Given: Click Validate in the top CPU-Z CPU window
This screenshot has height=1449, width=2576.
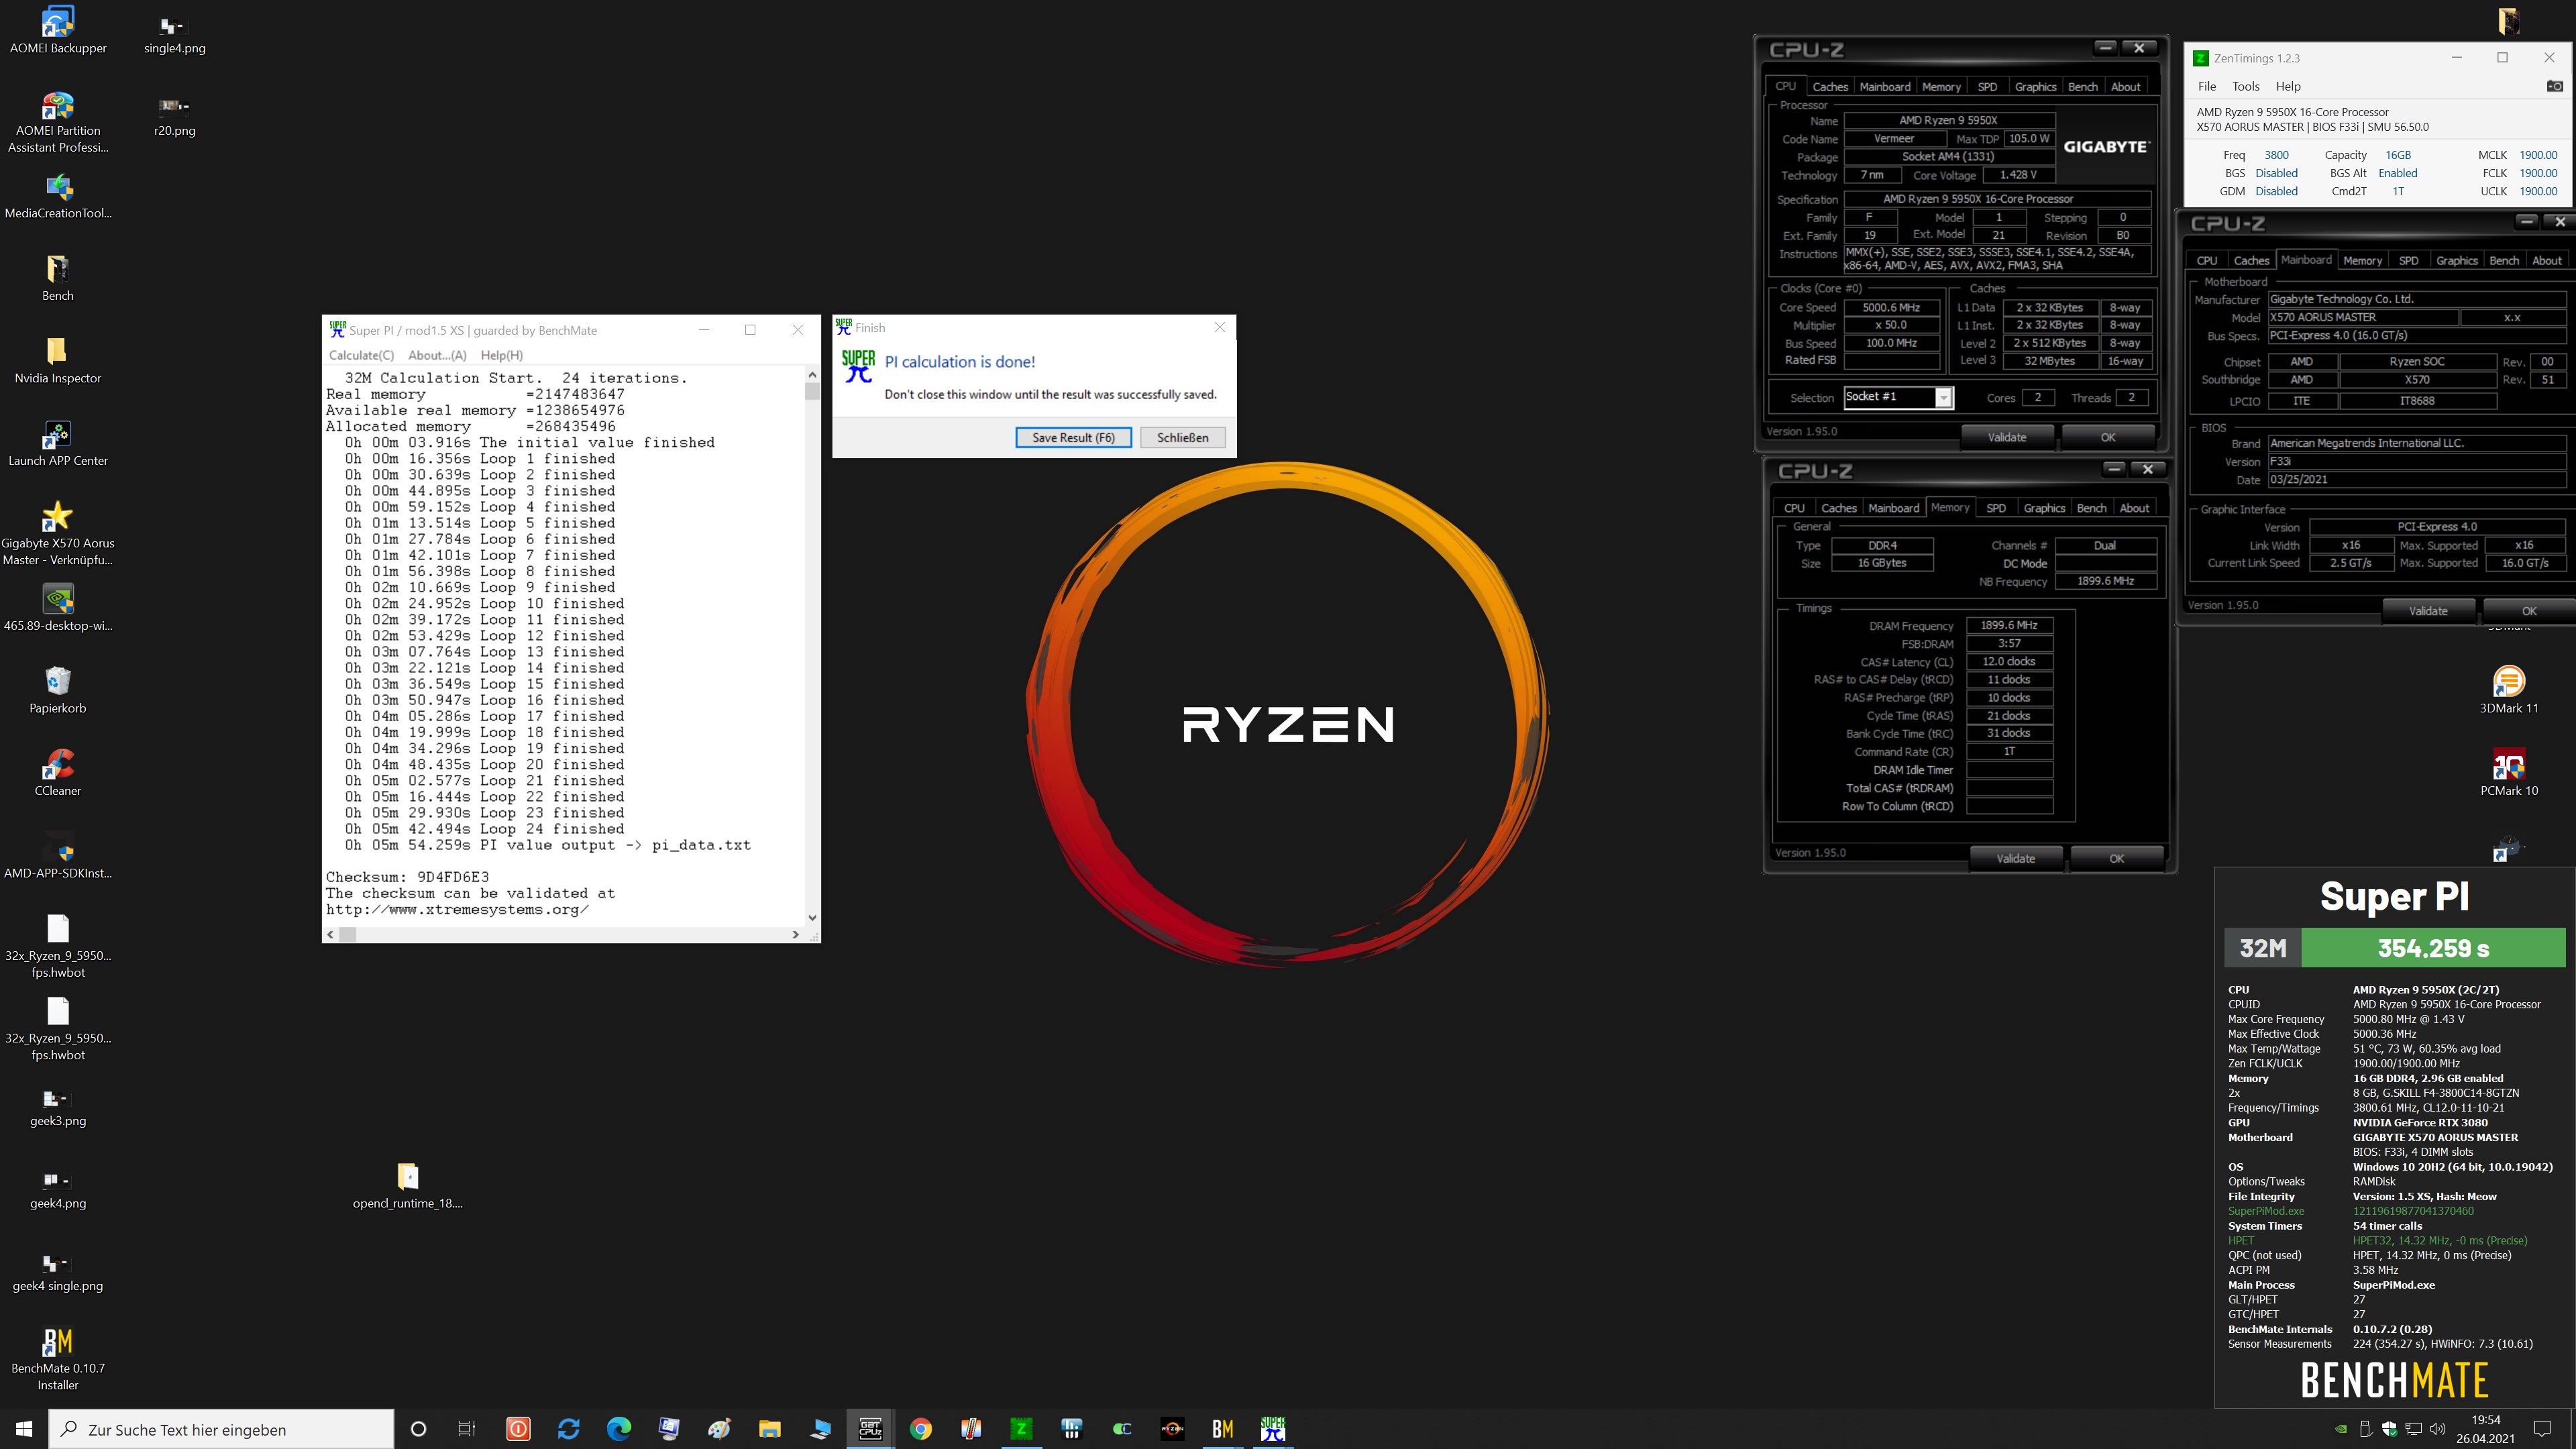Looking at the screenshot, I should (2006, 437).
